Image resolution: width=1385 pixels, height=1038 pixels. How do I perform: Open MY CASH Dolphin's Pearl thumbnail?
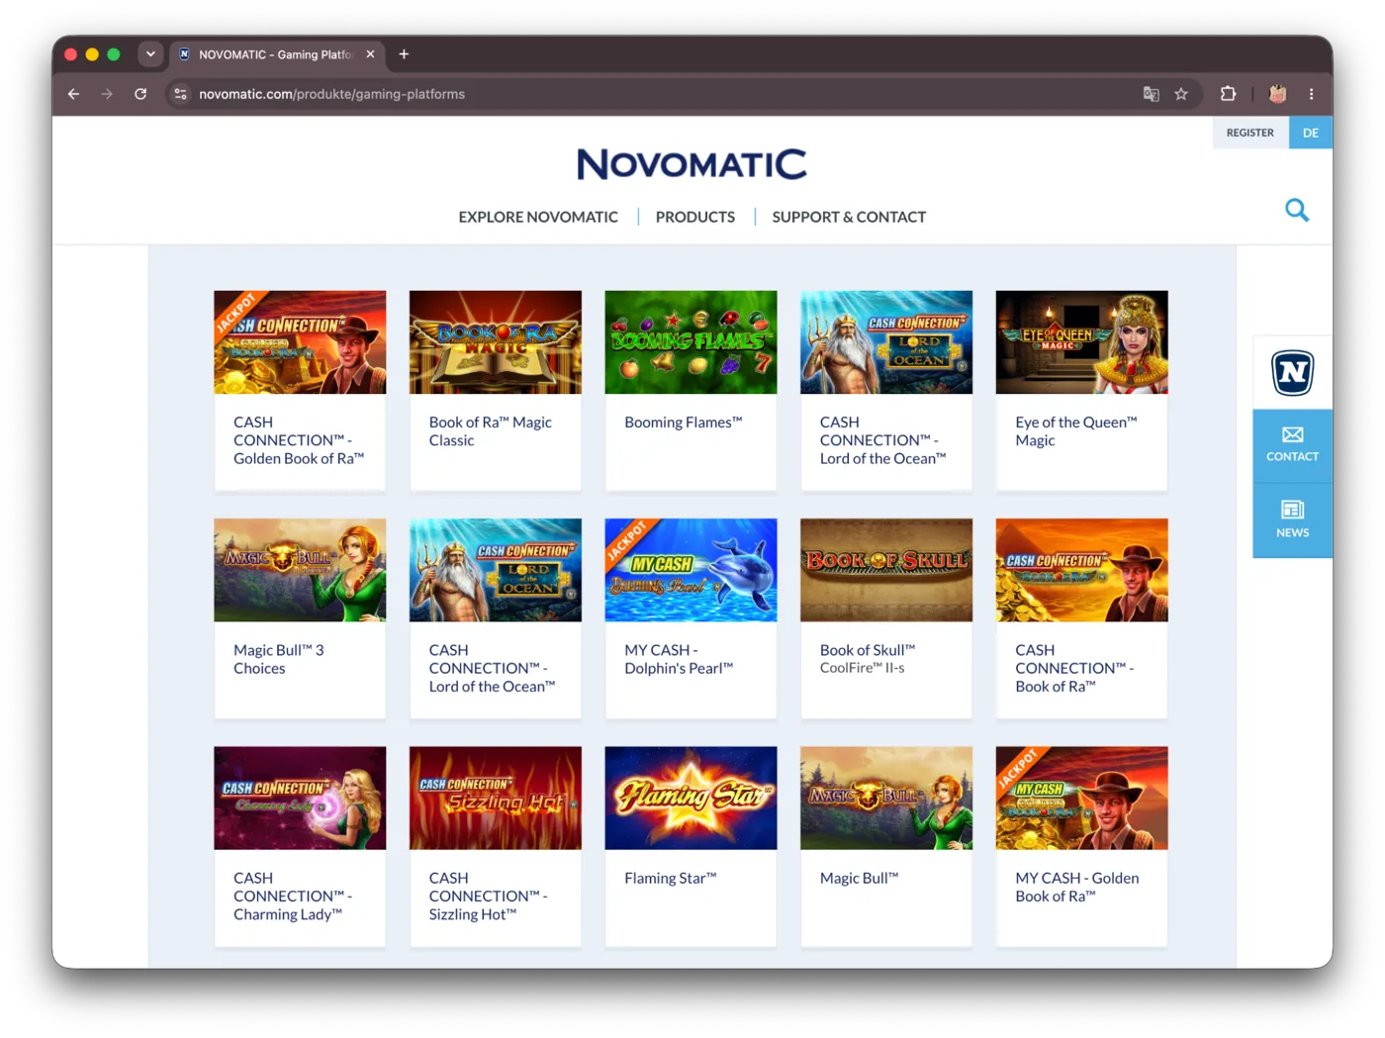[x=691, y=570]
